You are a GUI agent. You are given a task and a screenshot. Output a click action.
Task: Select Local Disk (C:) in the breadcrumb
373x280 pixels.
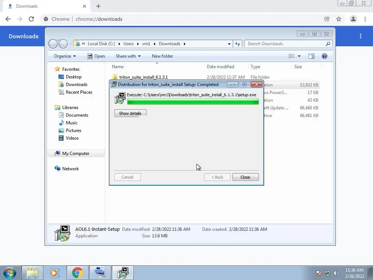(101, 44)
